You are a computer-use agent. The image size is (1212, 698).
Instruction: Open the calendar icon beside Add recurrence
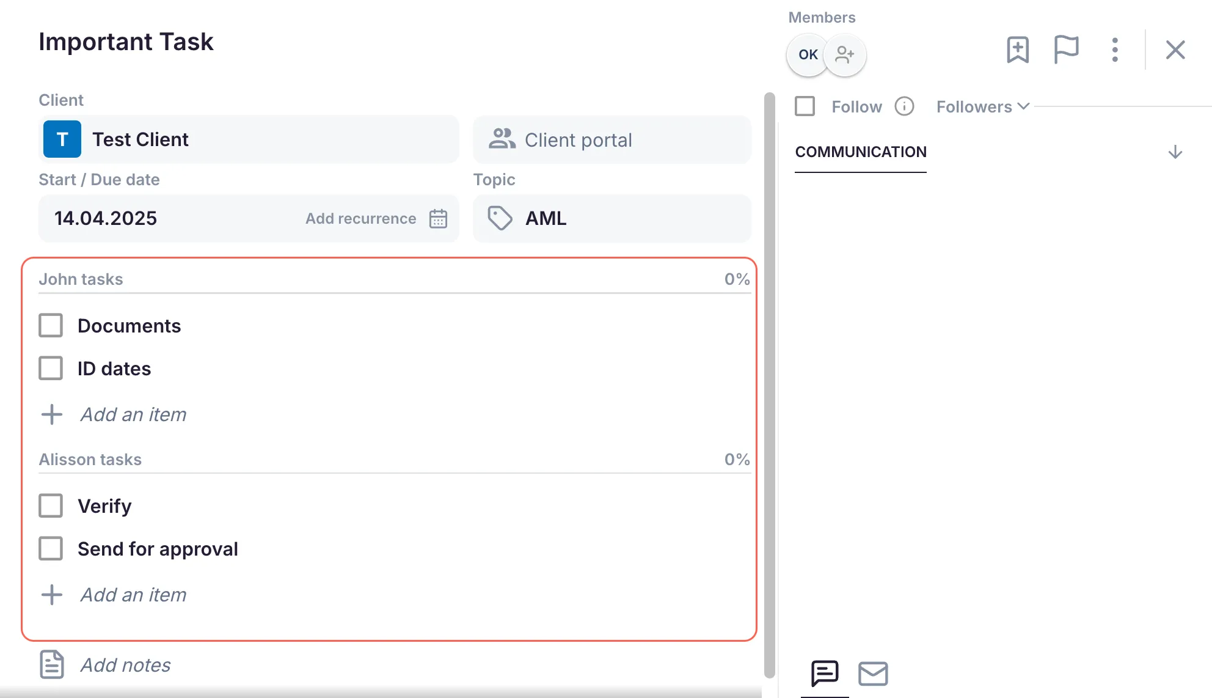438,218
